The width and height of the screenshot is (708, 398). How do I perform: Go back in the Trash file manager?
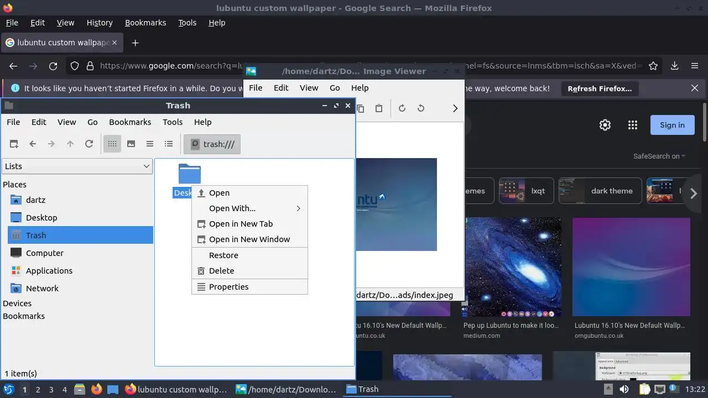pyautogui.click(x=33, y=144)
